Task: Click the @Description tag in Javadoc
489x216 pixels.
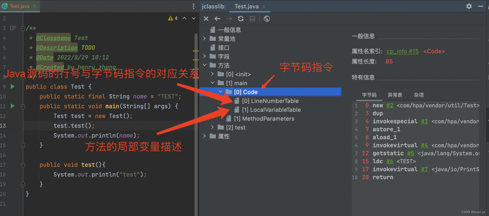Action: pos(57,48)
